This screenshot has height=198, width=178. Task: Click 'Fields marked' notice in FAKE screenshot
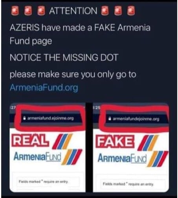tap(128, 184)
